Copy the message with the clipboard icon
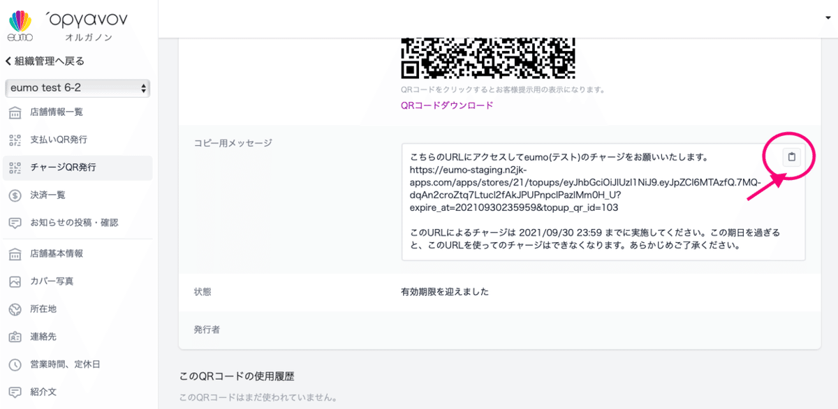Image resolution: width=838 pixels, height=409 pixels. click(791, 157)
